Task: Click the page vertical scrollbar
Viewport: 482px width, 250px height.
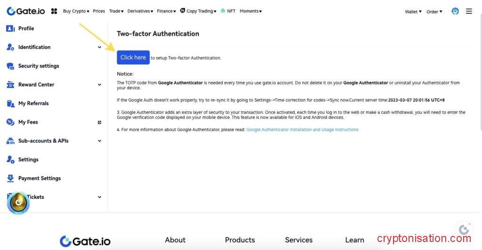Action: click(x=480, y=70)
